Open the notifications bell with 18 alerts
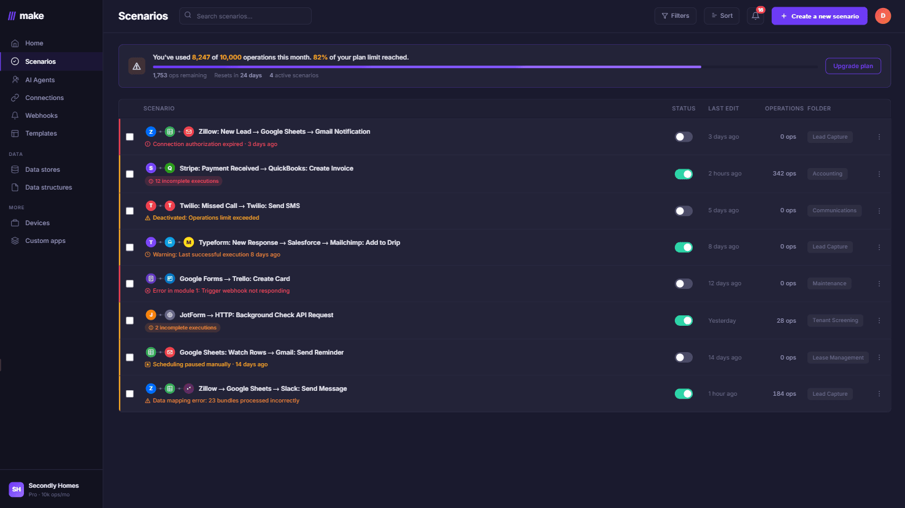The image size is (905, 508). pos(755,15)
